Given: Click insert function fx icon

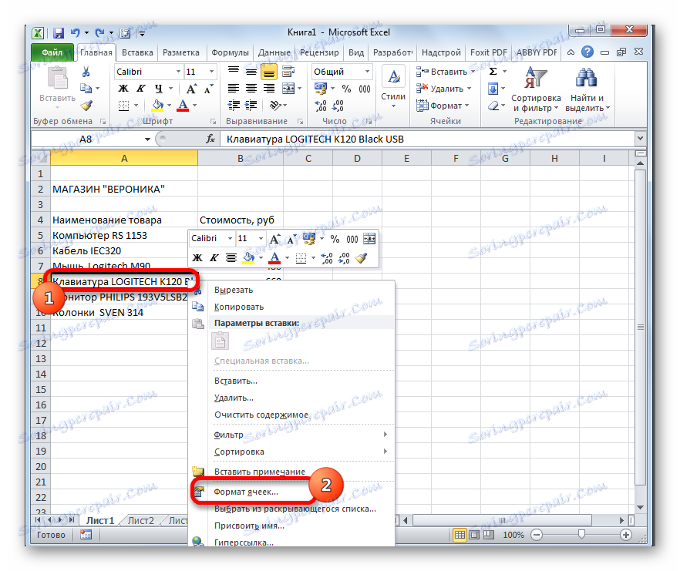Looking at the screenshot, I should tap(210, 139).
